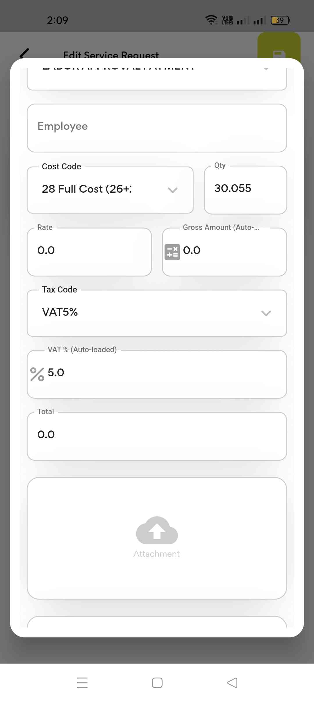Open Android recent apps menu icon

(x=82, y=682)
